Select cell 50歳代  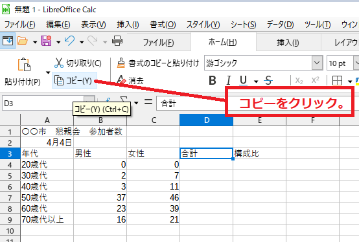[x=47, y=197]
